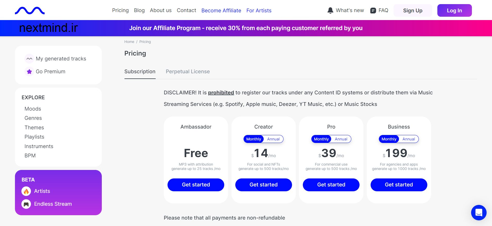Click the Home breadcrumb link
The image size is (492, 226).
[x=129, y=42]
